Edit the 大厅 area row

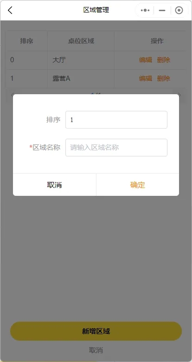(x=145, y=60)
